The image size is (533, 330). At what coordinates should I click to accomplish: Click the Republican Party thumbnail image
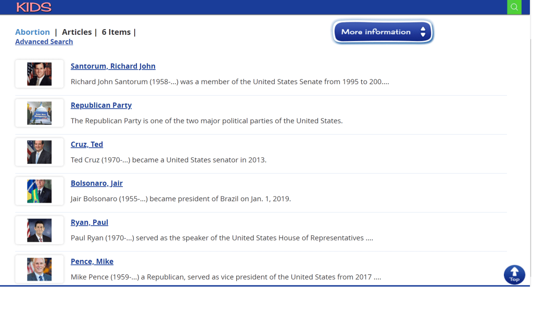point(40,113)
